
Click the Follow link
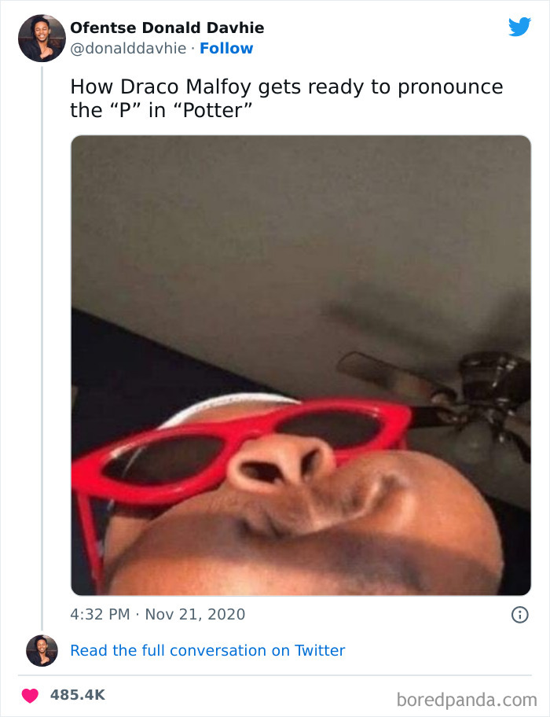(228, 49)
